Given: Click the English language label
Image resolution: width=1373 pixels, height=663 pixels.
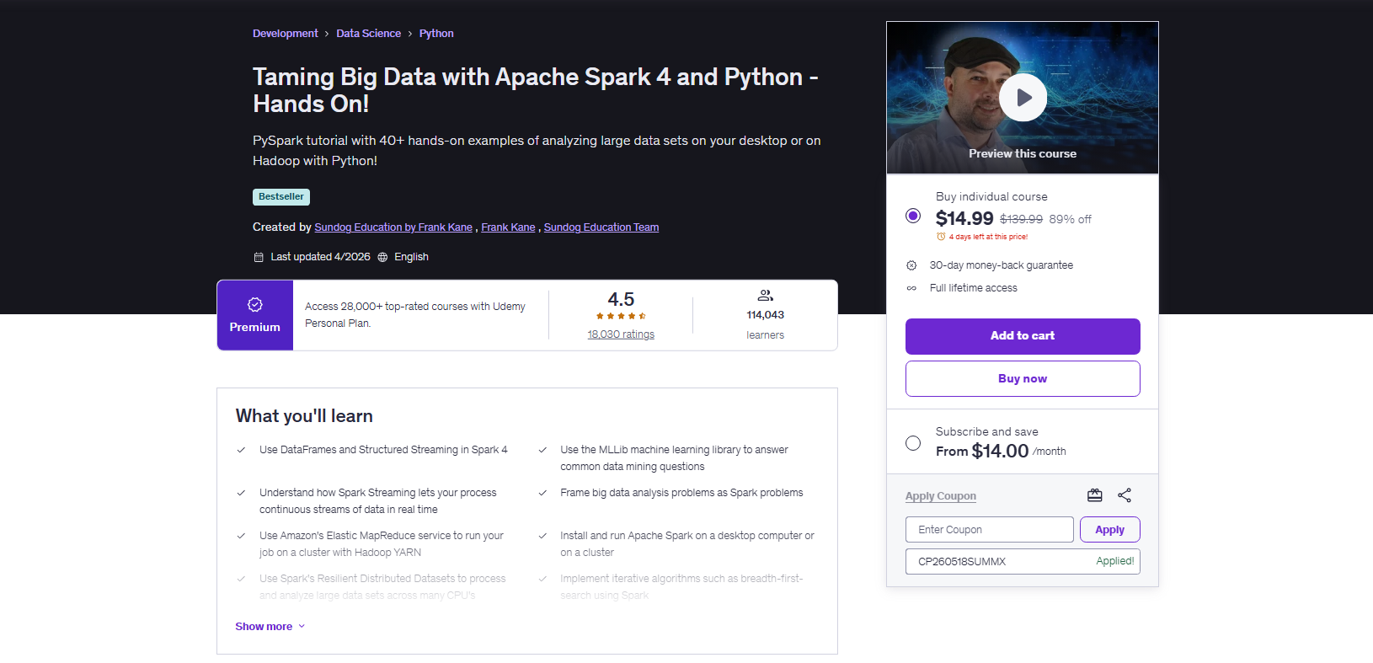Looking at the screenshot, I should coord(411,257).
